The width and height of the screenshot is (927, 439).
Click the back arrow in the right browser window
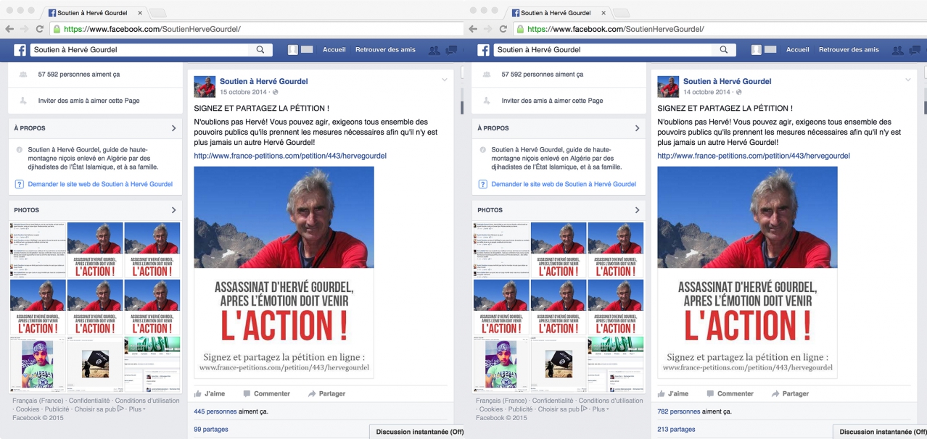(473, 29)
